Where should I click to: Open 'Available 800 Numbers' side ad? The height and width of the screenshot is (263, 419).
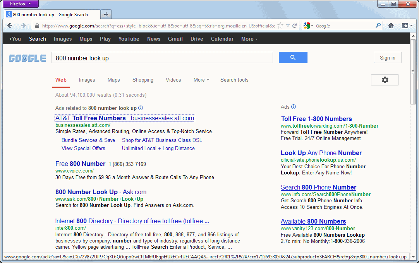[x=313, y=221]
